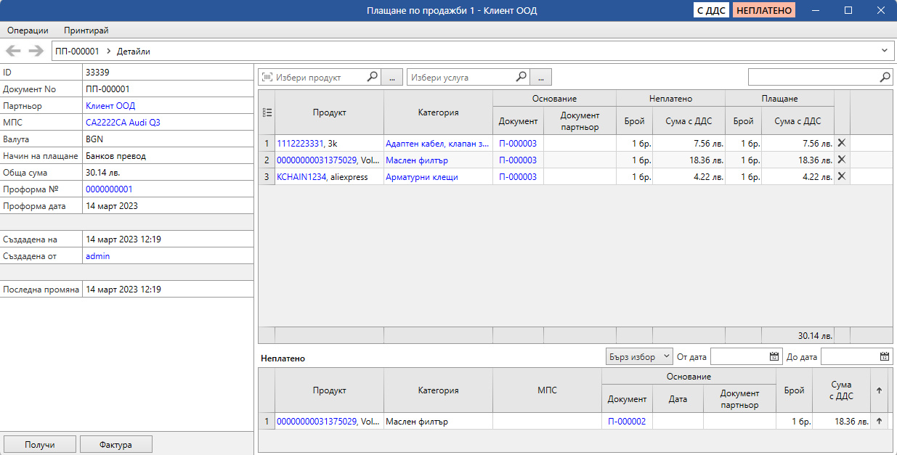Image resolution: width=897 pixels, height=455 pixels.
Task: Click the up arrow in the unpaid table header
Action: (x=879, y=390)
